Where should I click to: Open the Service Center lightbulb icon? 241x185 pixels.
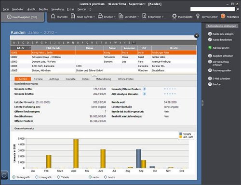[x=198, y=16]
